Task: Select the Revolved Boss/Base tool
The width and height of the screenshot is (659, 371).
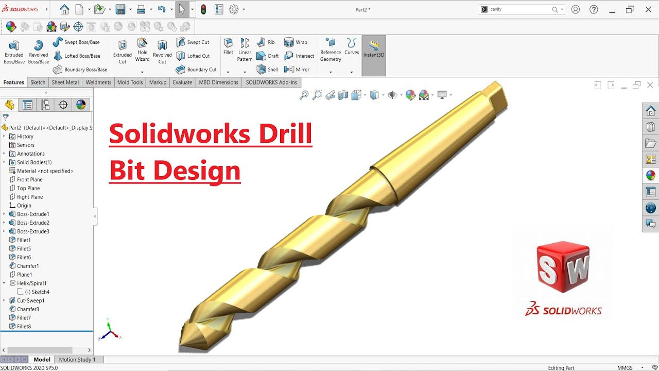Action: pos(38,52)
